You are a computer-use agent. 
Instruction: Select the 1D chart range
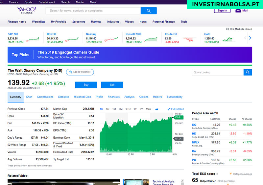click(x=102, y=109)
